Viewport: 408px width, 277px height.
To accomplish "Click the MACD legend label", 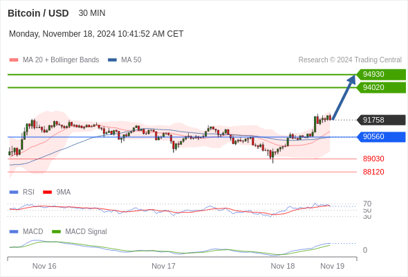I will click(x=33, y=232).
